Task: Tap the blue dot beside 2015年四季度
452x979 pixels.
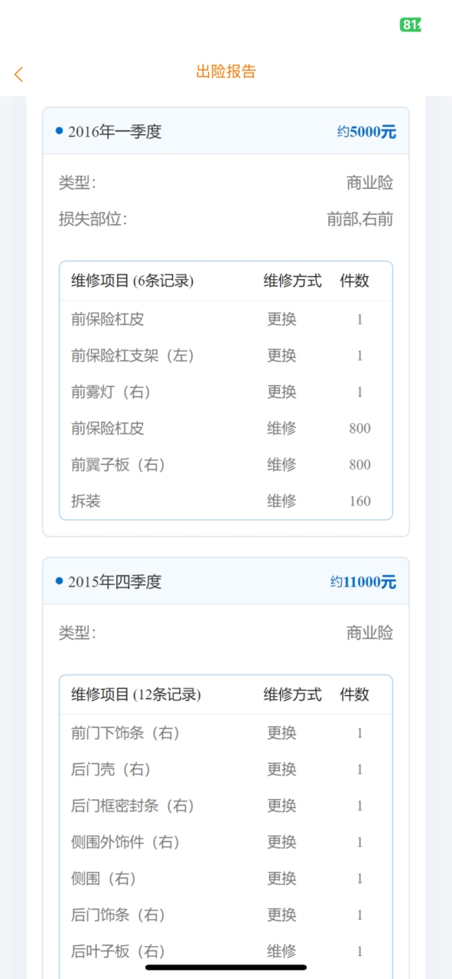Action: tap(59, 581)
